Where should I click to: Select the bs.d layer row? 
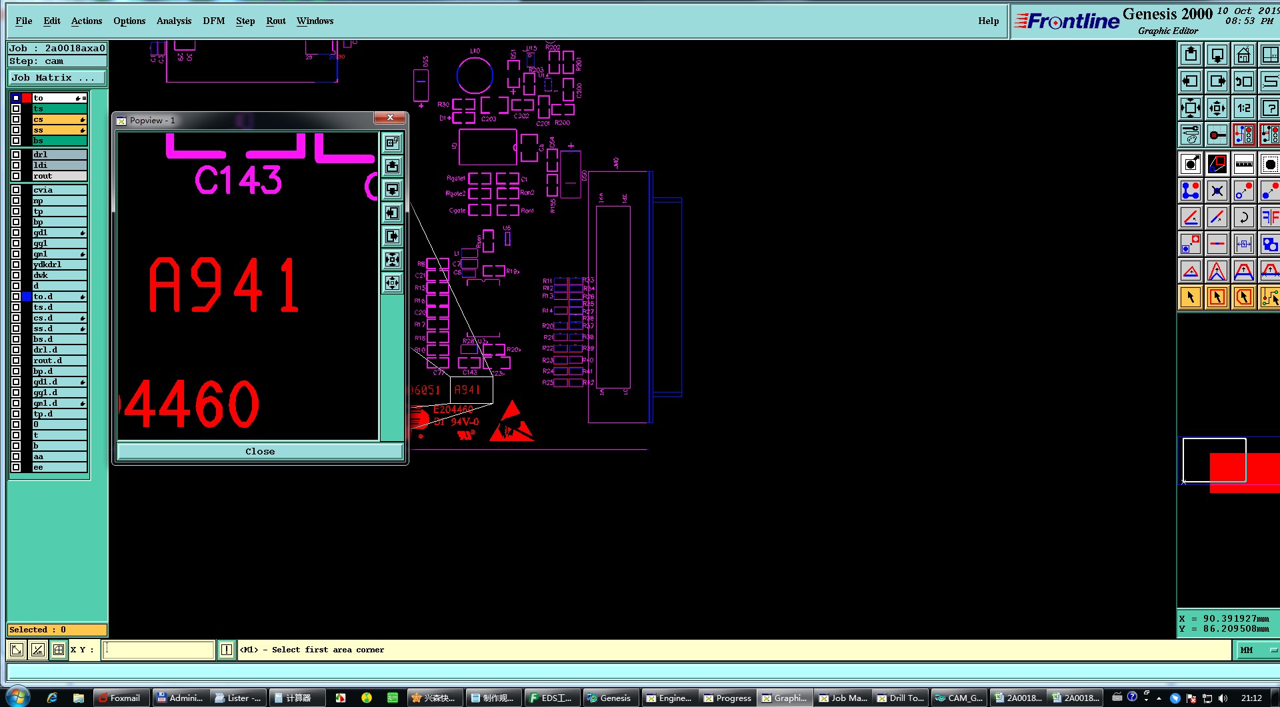click(x=59, y=339)
